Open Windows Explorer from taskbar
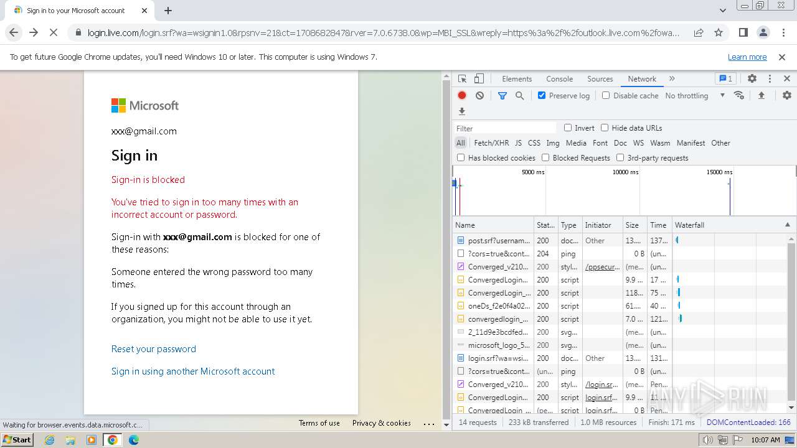The width and height of the screenshot is (797, 448). point(70,440)
